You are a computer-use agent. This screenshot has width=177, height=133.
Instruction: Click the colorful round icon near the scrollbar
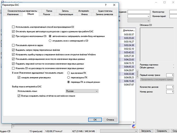(134, 126)
